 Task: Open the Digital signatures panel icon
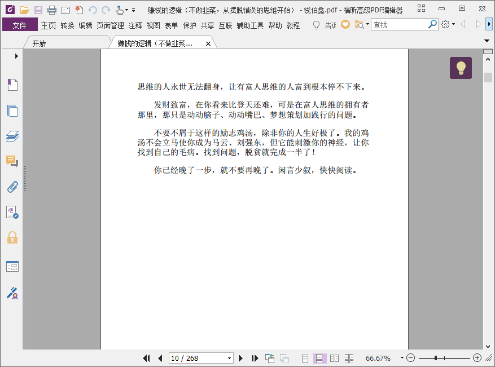click(x=12, y=212)
